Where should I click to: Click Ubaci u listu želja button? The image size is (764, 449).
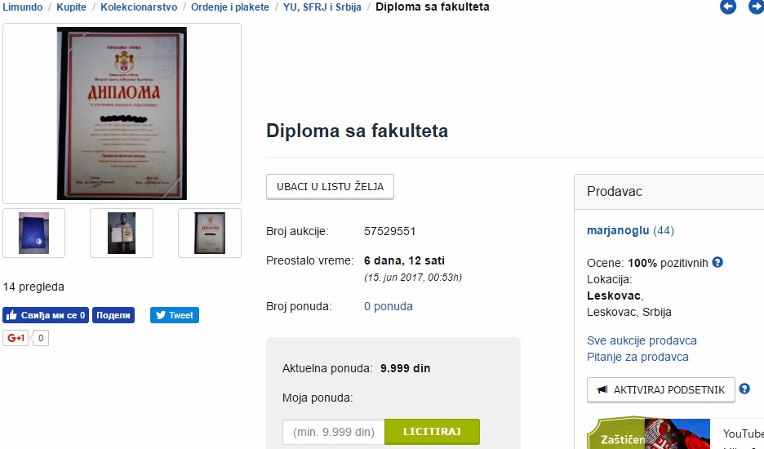click(x=330, y=187)
